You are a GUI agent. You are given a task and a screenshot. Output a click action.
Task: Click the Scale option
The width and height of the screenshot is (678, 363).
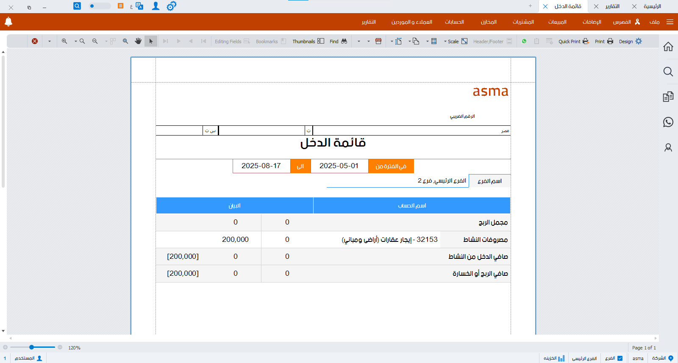(458, 41)
